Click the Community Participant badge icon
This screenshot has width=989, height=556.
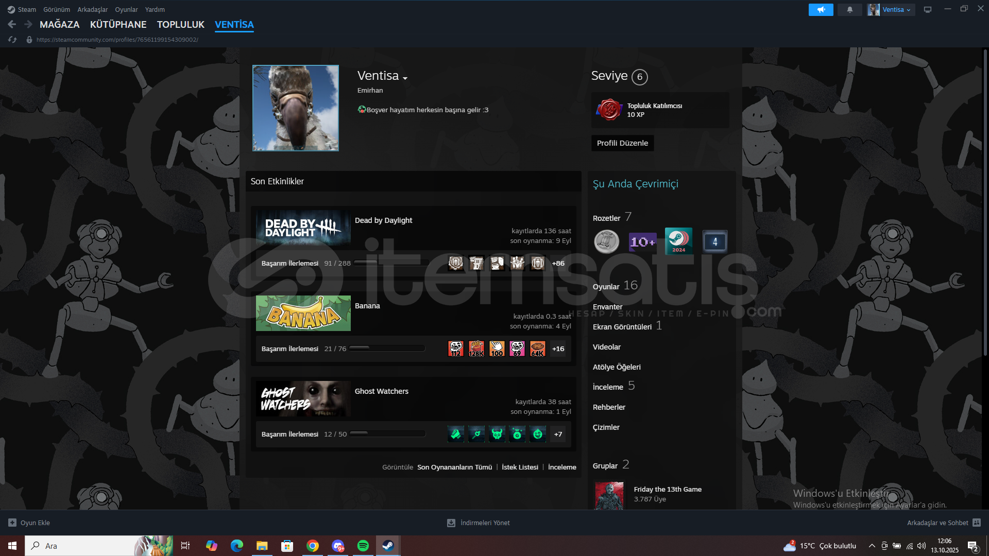click(609, 110)
